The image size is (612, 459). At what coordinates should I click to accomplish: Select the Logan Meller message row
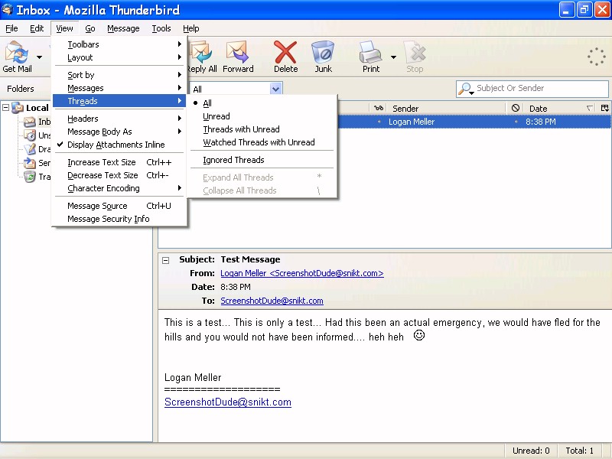coord(474,122)
